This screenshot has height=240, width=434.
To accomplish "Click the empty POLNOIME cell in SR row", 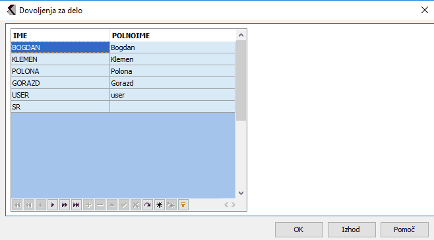I will pyautogui.click(x=172, y=107).
